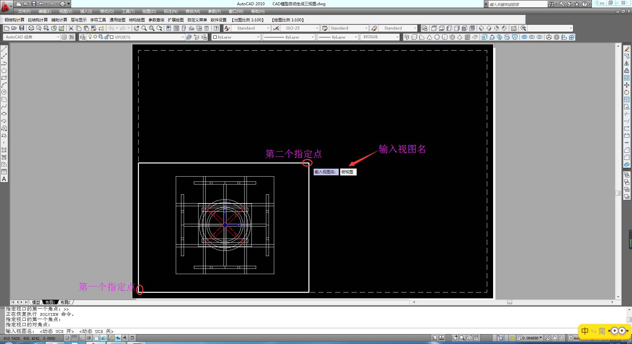The height and width of the screenshot is (344, 632).
Task: Click the vertical scrollbar thumb beside the drawing
Action: click(618, 193)
